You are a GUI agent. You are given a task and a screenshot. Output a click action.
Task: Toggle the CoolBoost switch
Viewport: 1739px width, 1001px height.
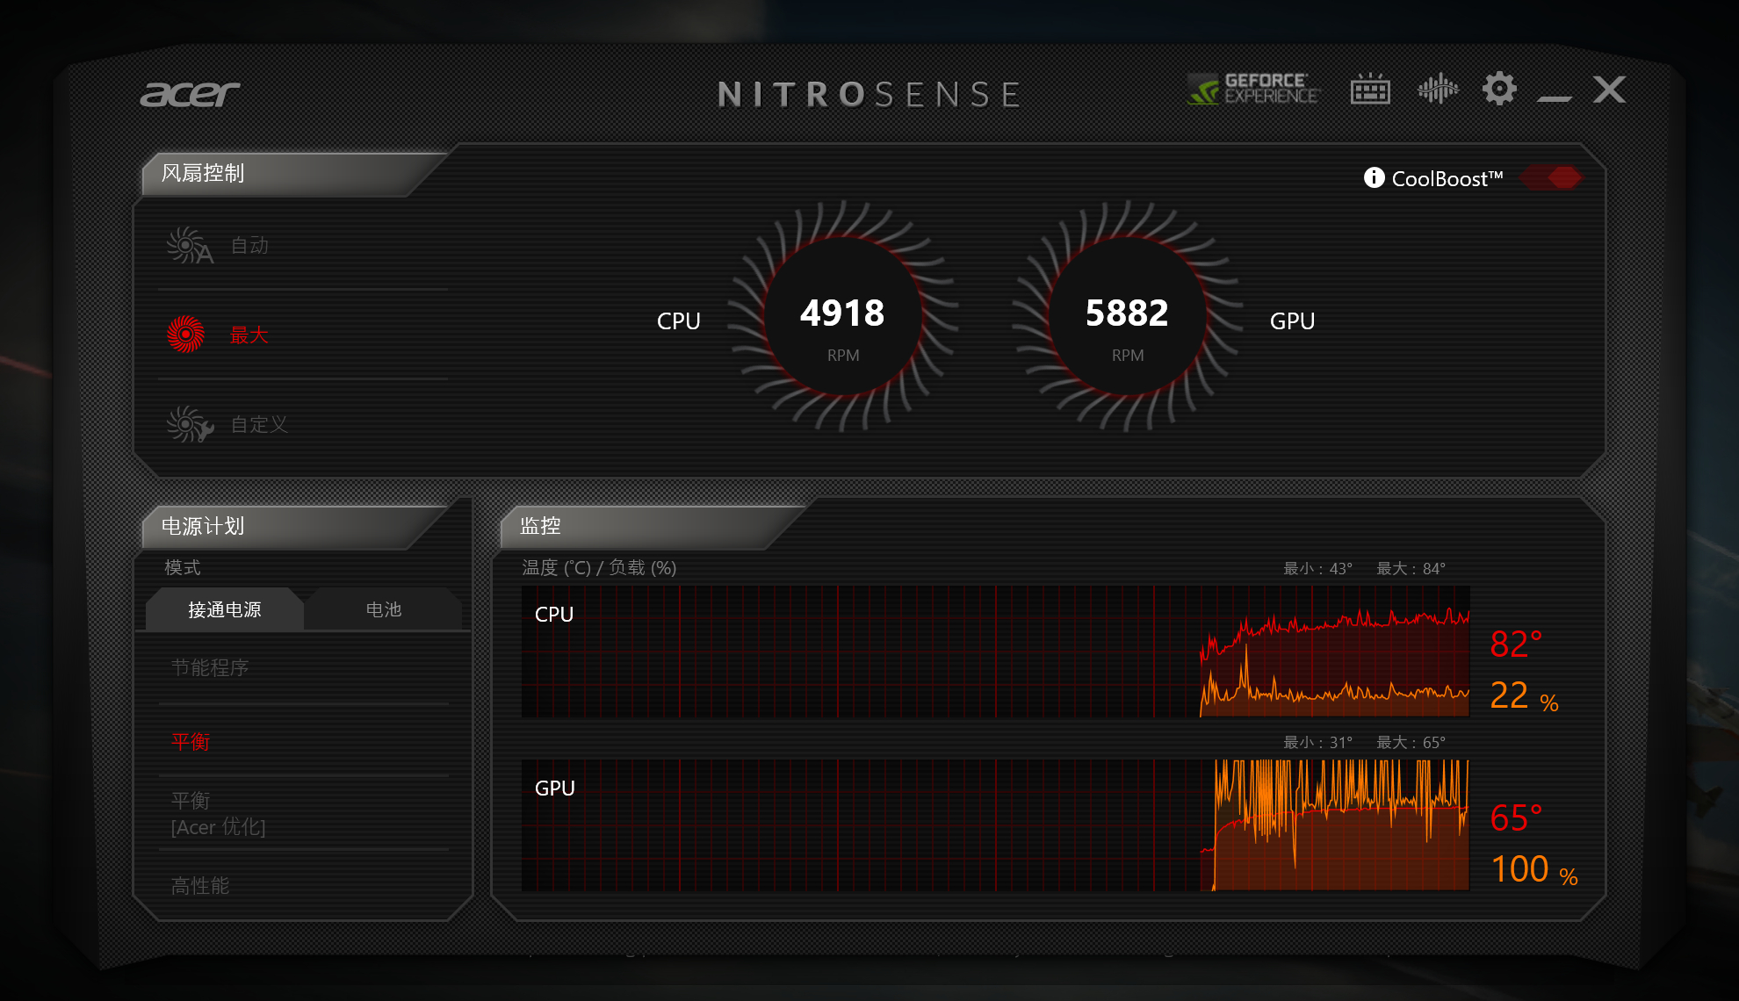pos(1551,178)
